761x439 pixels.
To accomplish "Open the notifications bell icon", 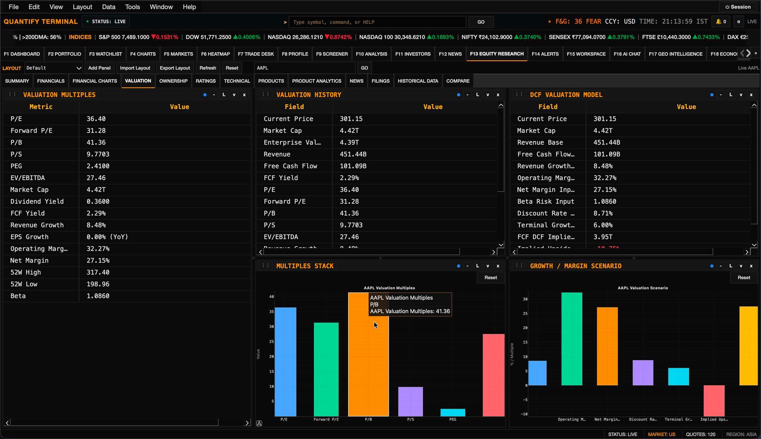I will (x=721, y=21).
